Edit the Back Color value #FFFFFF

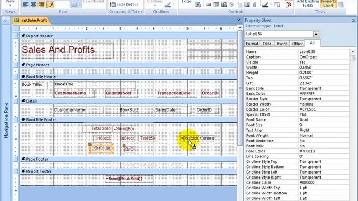pyautogui.click(x=324, y=94)
